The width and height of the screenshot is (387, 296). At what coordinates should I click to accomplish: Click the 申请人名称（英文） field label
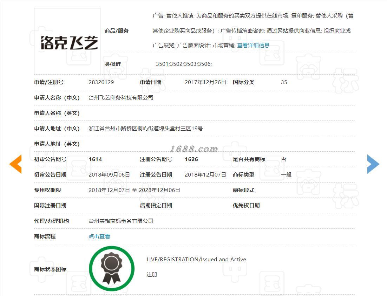click(x=57, y=113)
